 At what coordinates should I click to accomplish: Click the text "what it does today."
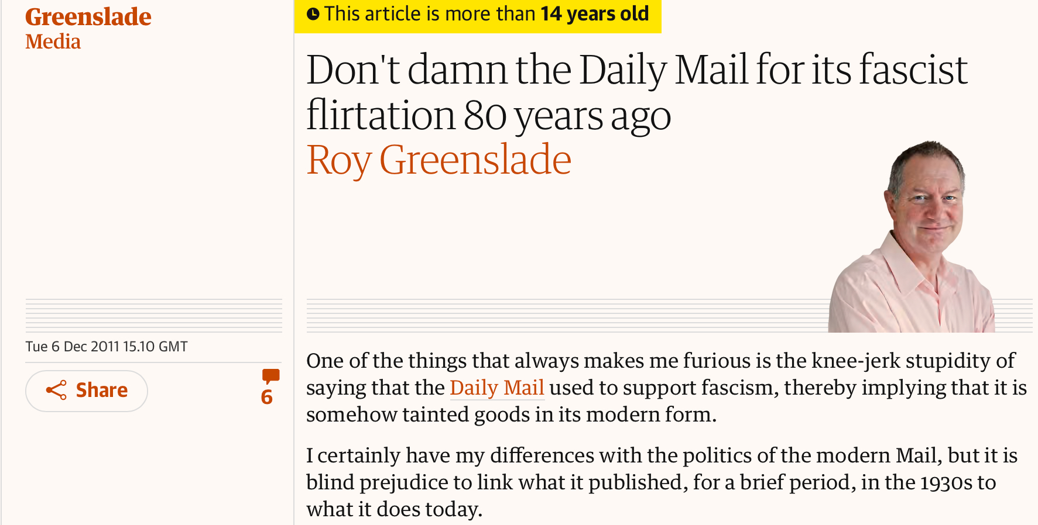tap(394, 509)
